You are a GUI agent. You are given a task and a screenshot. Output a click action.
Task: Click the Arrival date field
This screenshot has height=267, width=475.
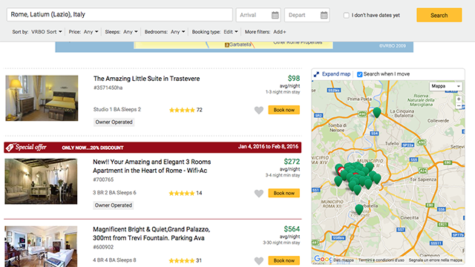[258, 15]
